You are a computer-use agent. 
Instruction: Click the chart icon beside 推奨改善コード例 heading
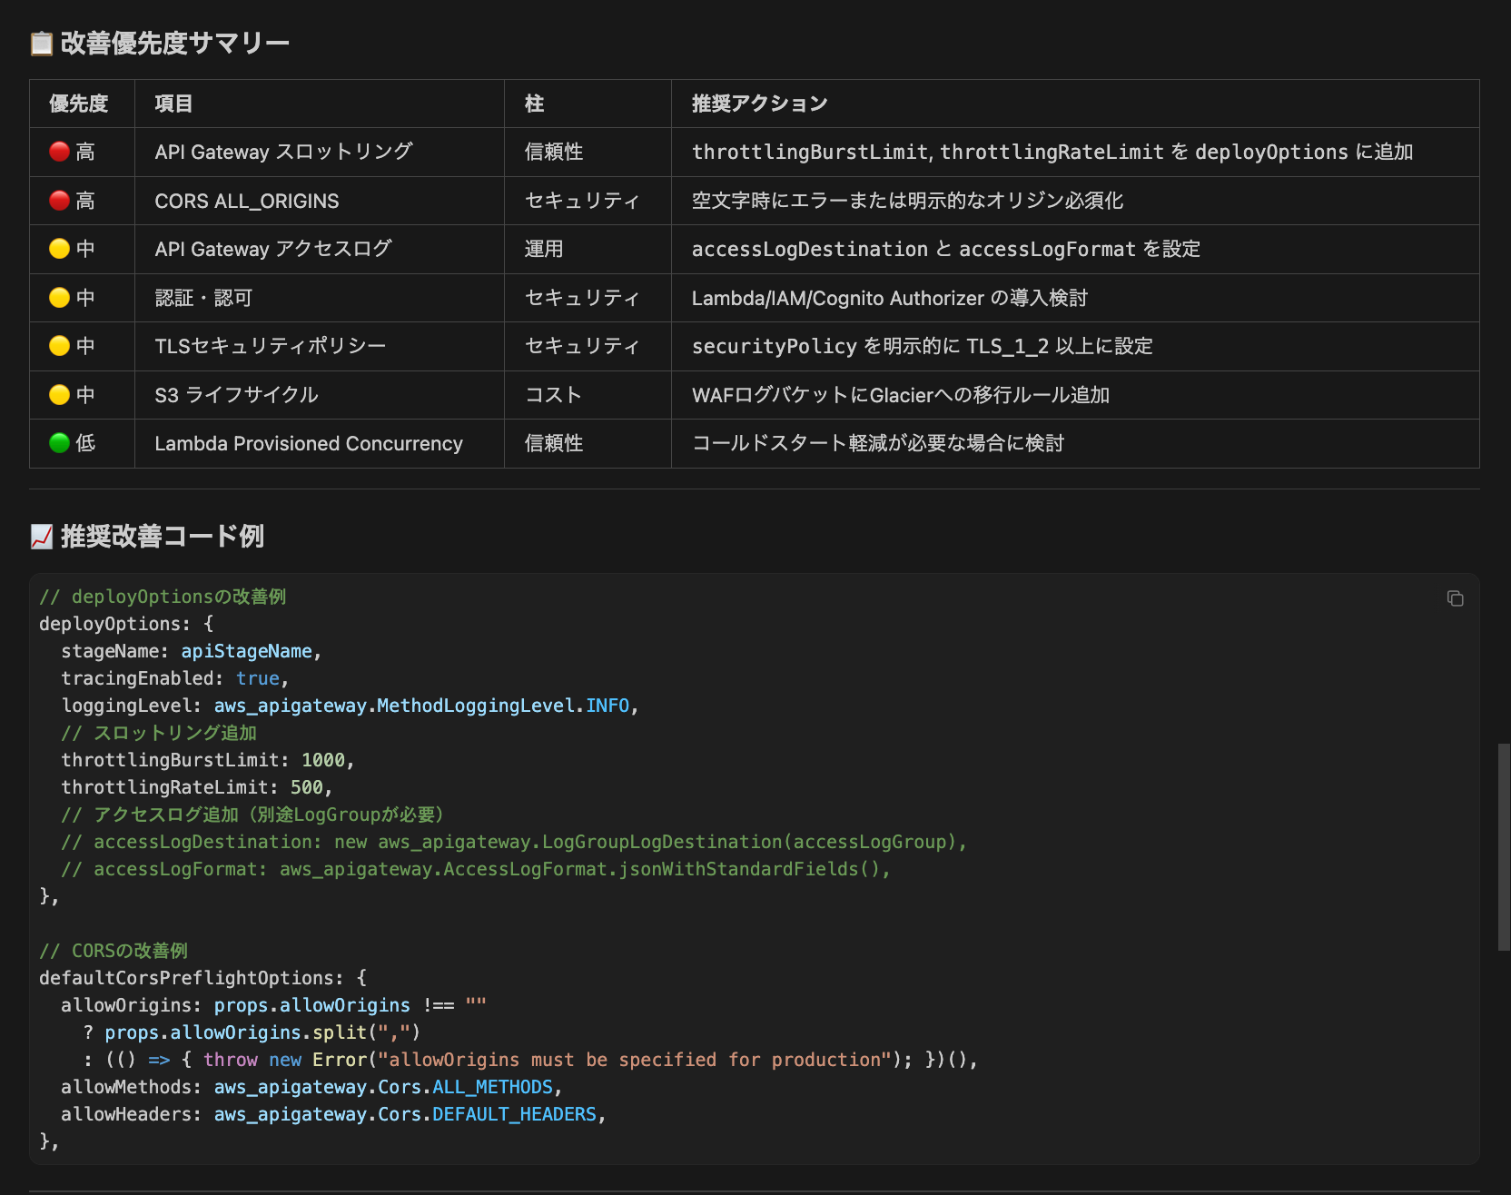pos(40,537)
